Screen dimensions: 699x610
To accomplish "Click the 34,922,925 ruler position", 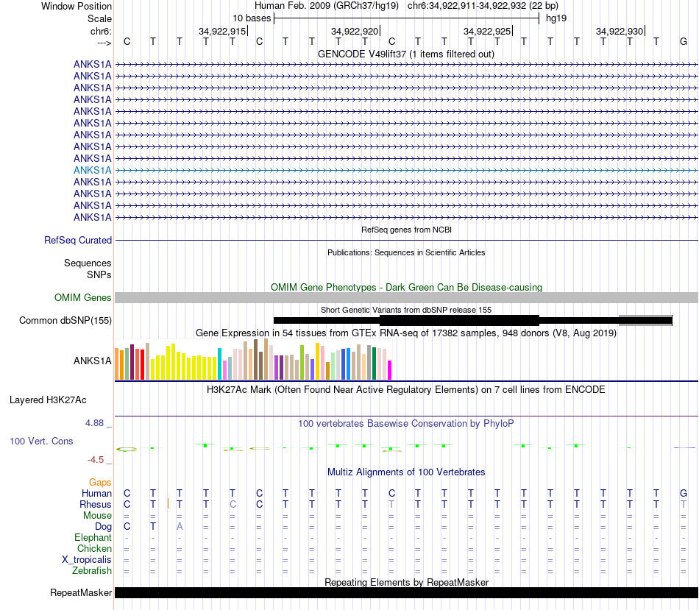I will (x=487, y=31).
